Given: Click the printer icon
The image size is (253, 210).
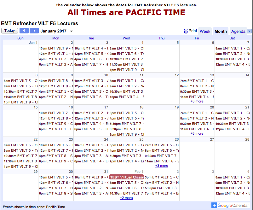Looking at the screenshot, I should click(186, 31).
